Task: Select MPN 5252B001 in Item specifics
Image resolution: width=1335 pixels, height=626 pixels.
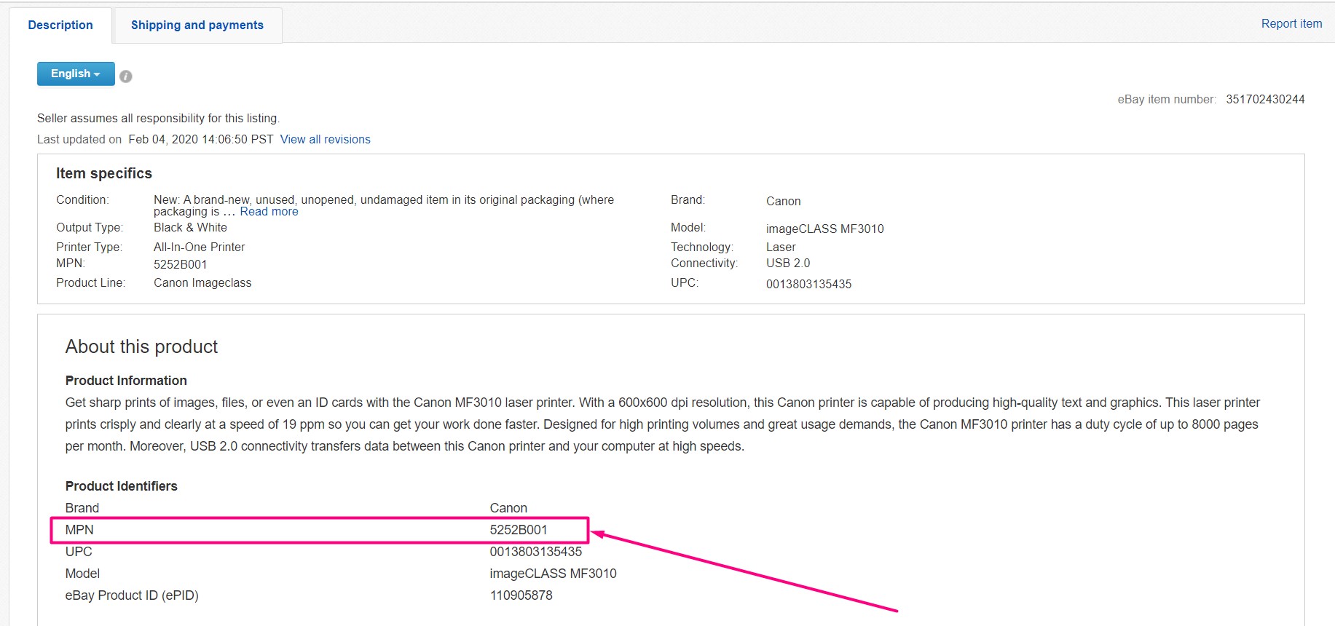Action: click(x=180, y=264)
